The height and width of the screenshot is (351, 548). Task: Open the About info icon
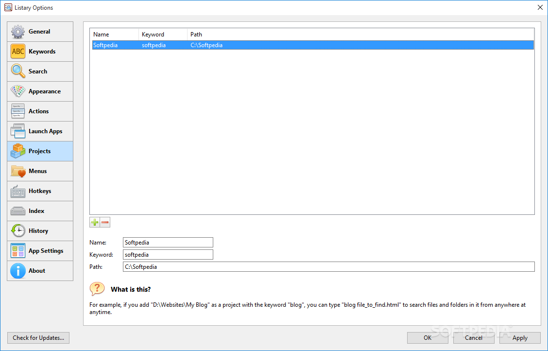[18, 271]
